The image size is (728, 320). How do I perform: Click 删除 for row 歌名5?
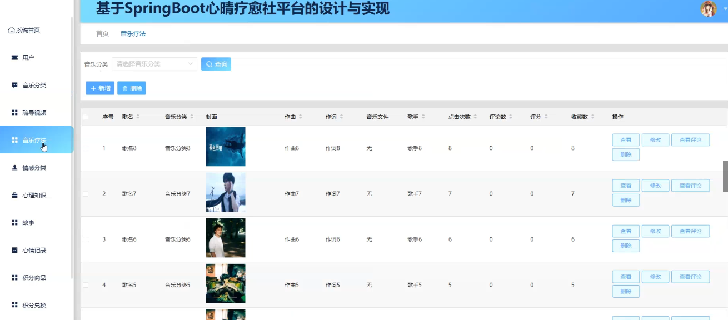626,291
